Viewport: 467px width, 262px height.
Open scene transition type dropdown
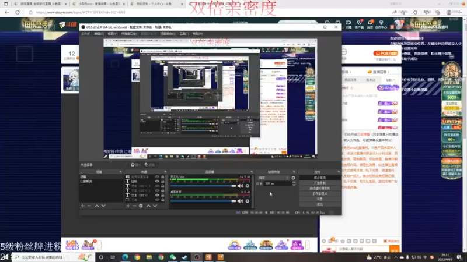click(273, 178)
